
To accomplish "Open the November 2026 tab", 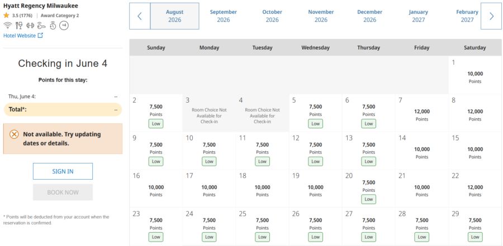I will tap(321, 16).
